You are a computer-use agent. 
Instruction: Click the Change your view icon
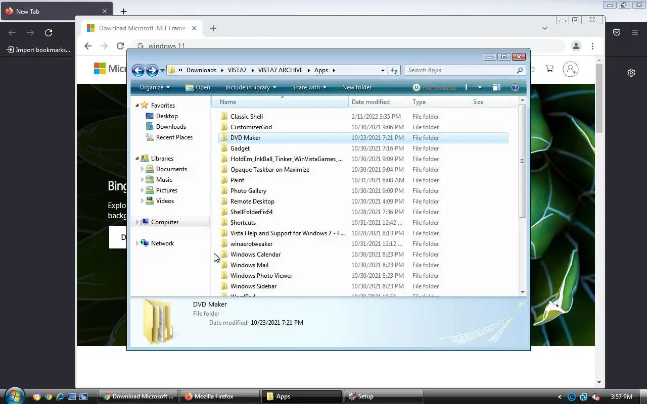pyautogui.click(x=468, y=87)
